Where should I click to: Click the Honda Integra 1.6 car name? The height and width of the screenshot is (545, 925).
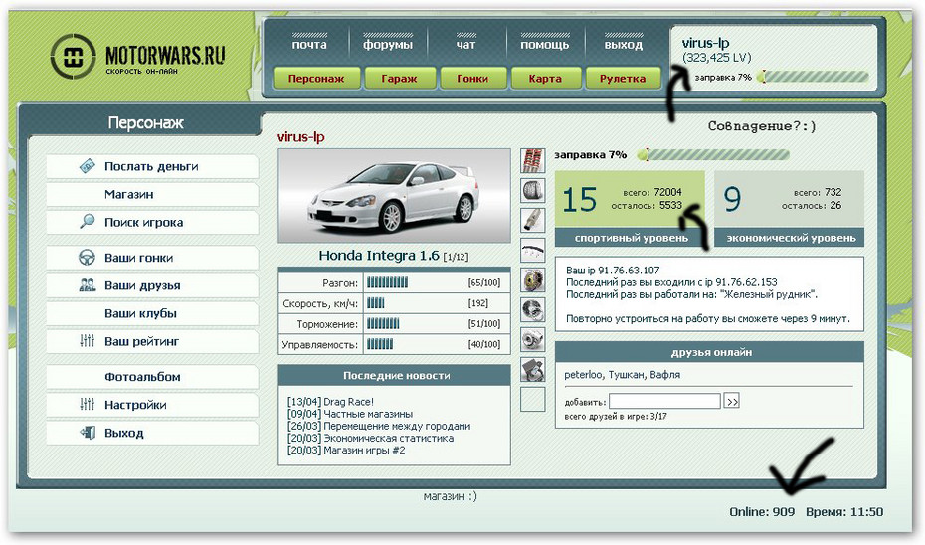(x=379, y=256)
